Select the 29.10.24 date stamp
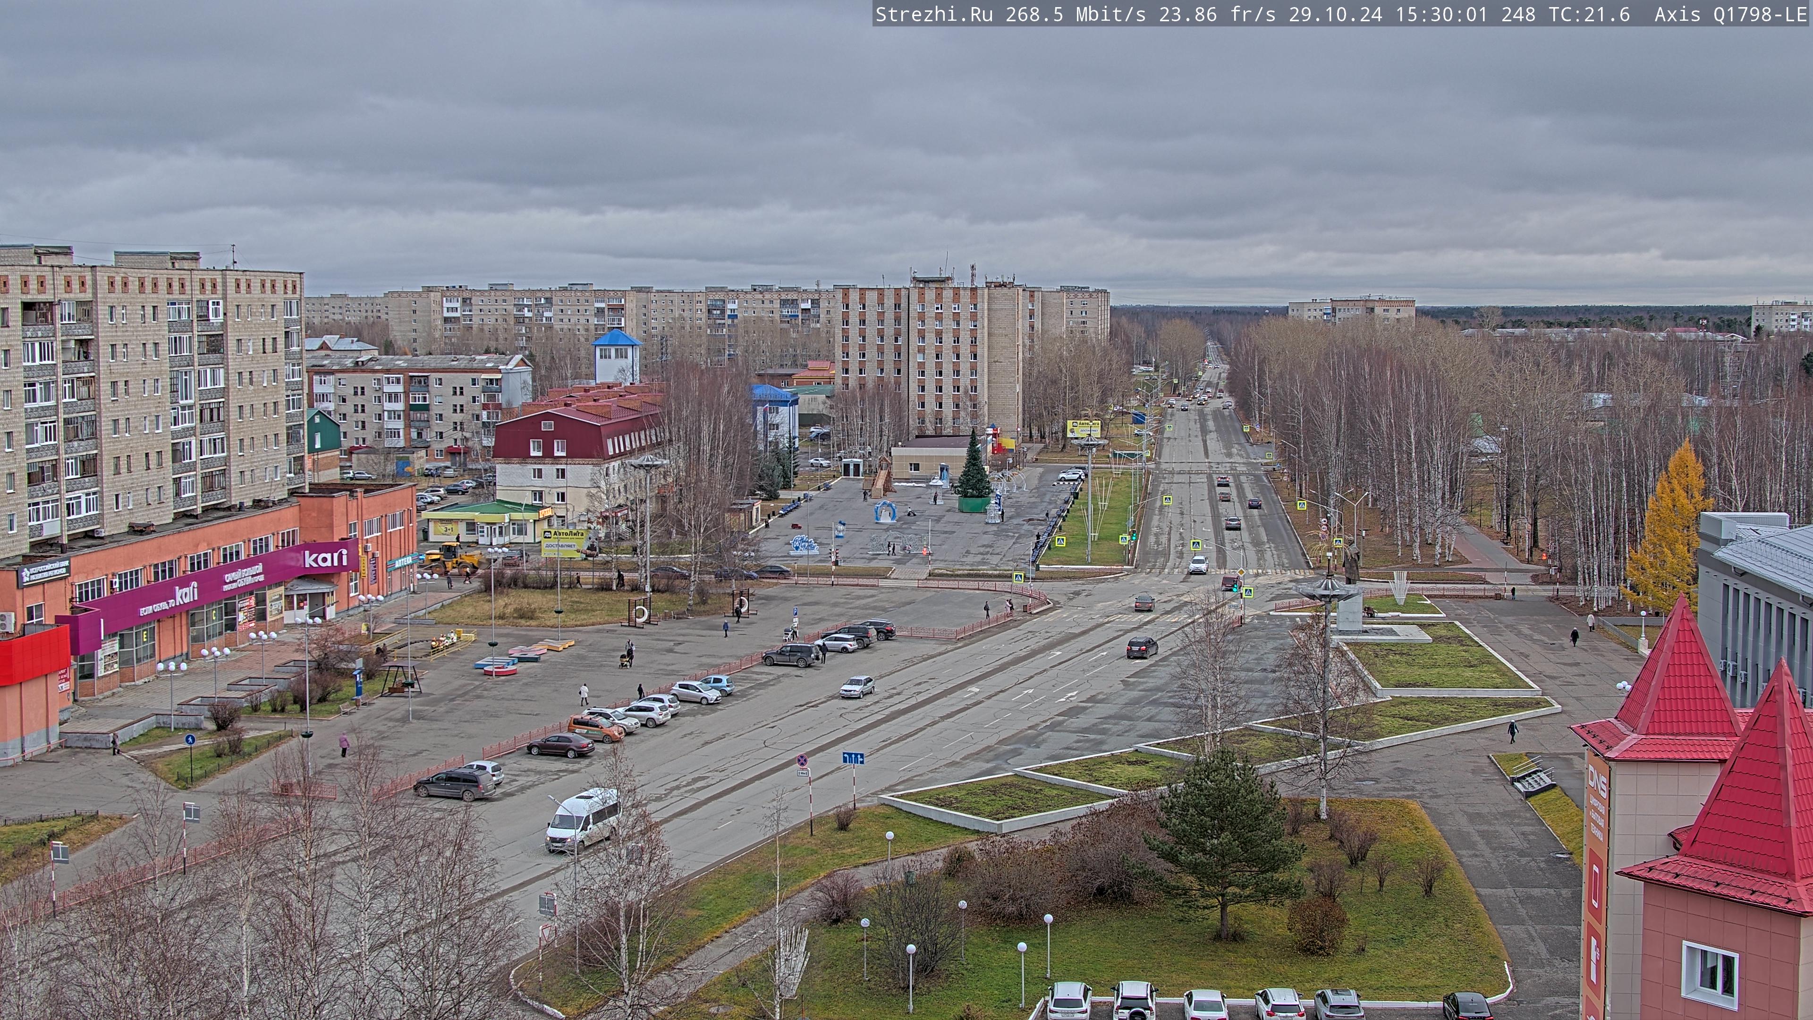 (1335, 15)
